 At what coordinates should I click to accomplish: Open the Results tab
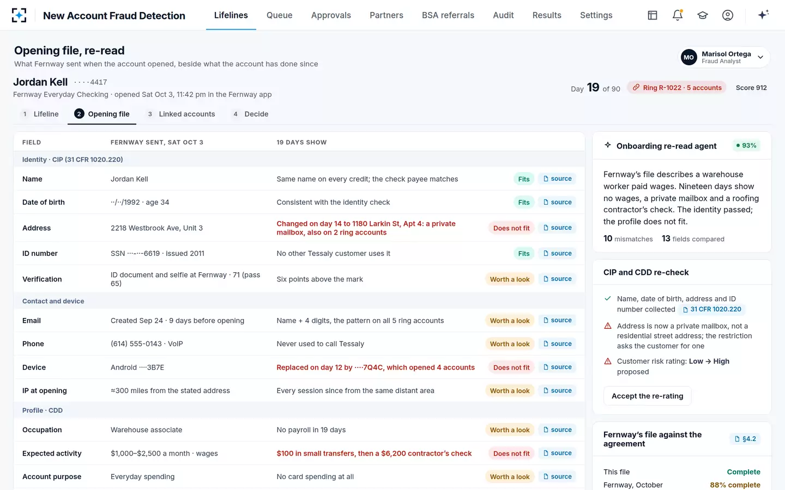(x=547, y=15)
